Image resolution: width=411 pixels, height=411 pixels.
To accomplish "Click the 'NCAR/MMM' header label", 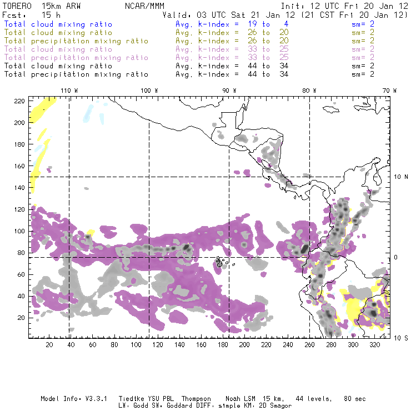I will 145,6.
